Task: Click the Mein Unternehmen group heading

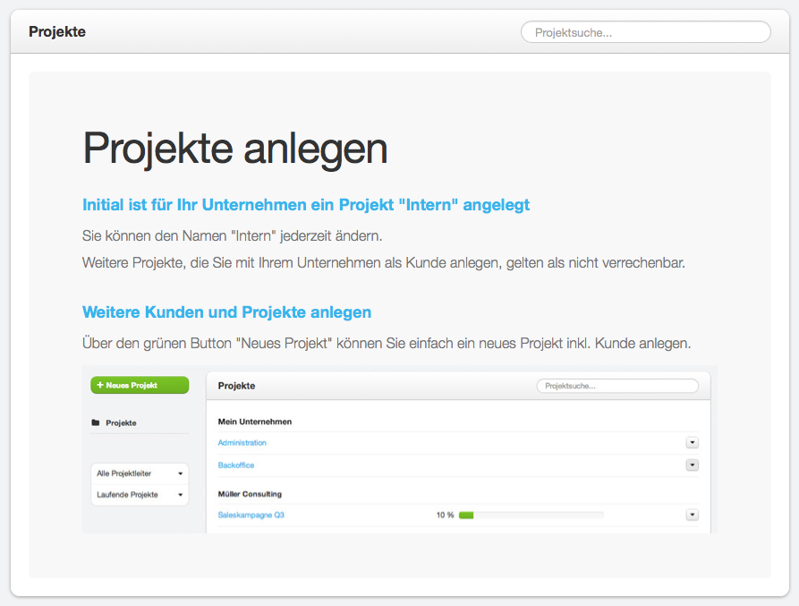Action: click(x=255, y=422)
